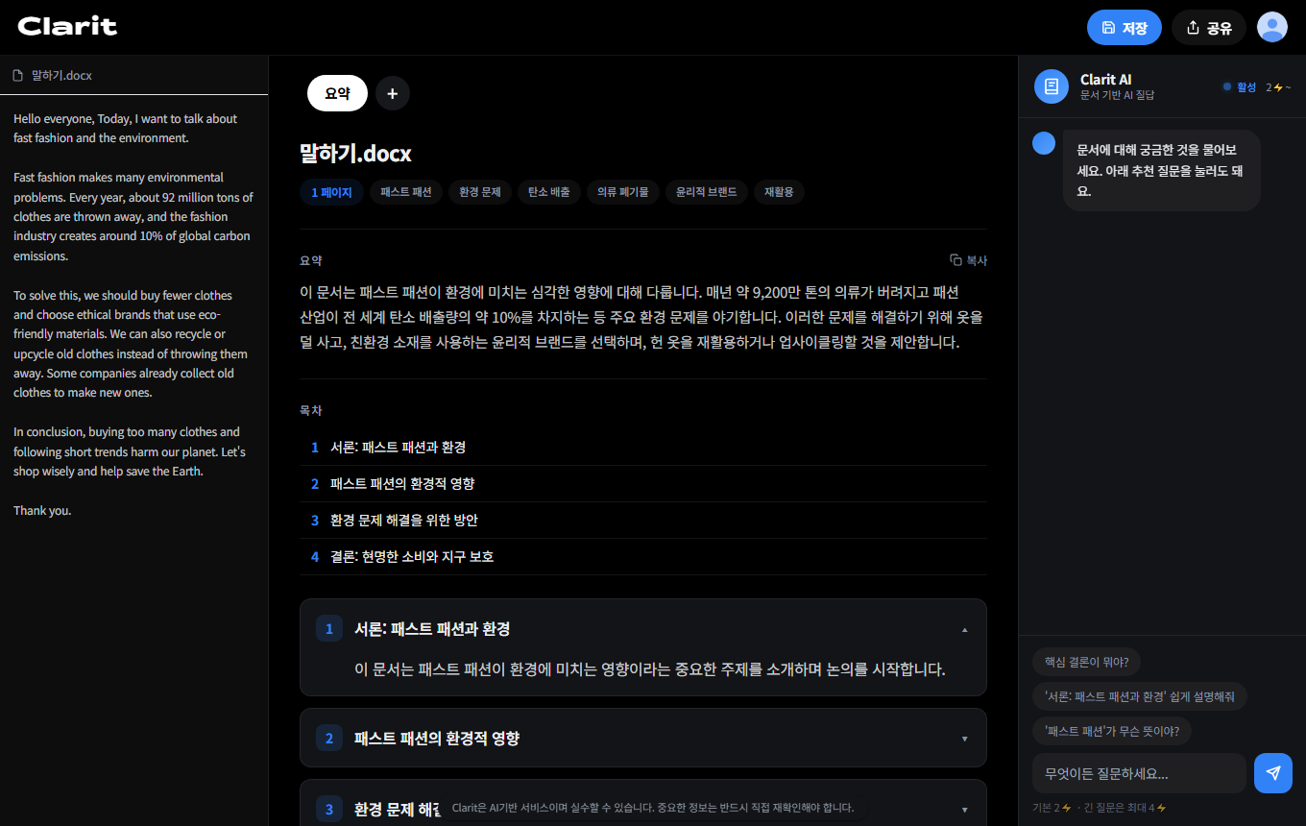Image resolution: width=1306 pixels, height=826 pixels.
Task: Select the 의류 폐기물 keyword tag
Action: pyautogui.click(x=622, y=192)
